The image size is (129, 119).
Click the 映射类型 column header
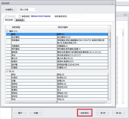(x=34, y=27)
